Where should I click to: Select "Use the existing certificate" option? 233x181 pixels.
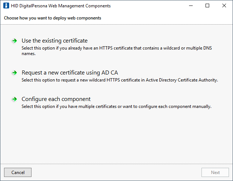[55, 41]
